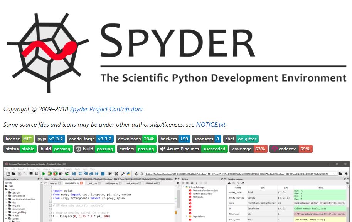Viewport: 352px width, 222px height.
Task: Click the Forward arrow in Spyder toolbar
Action: click(x=141, y=174)
